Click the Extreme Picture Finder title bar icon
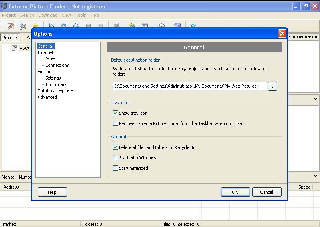The image size is (320, 227). point(4,6)
